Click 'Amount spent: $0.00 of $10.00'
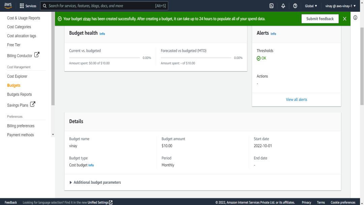 89,63
